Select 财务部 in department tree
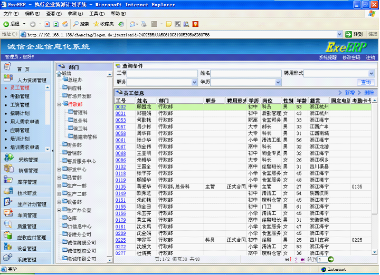 [x=74, y=145]
